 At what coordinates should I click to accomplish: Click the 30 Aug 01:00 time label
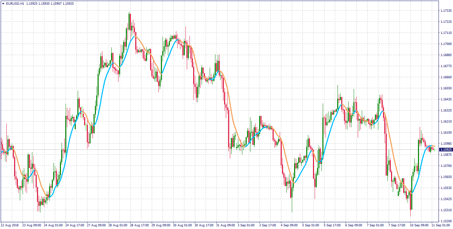(182, 225)
